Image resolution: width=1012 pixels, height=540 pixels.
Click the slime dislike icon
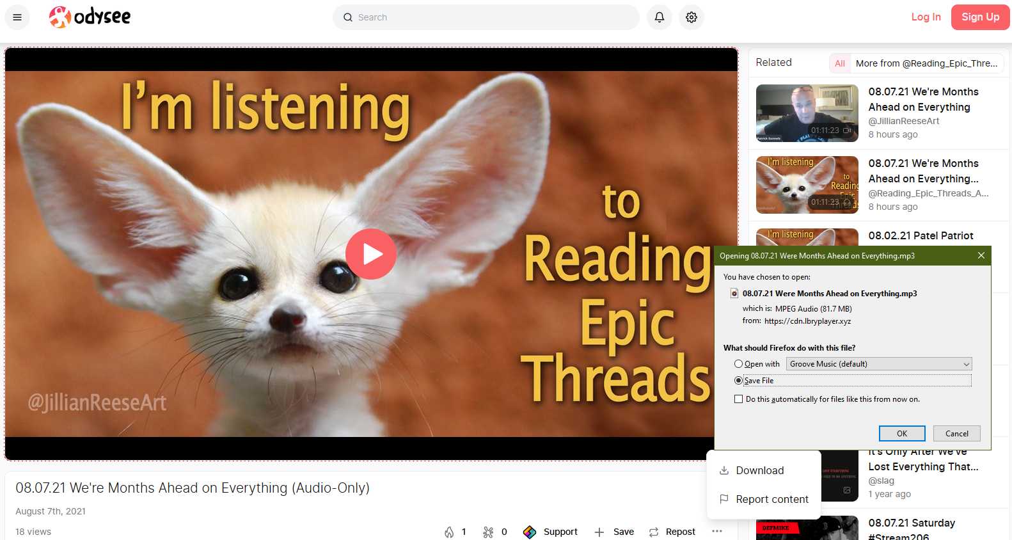pyautogui.click(x=488, y=532)
